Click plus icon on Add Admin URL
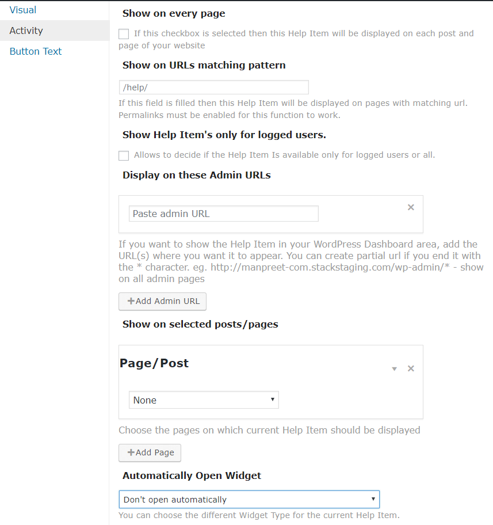 coord(131,301)
